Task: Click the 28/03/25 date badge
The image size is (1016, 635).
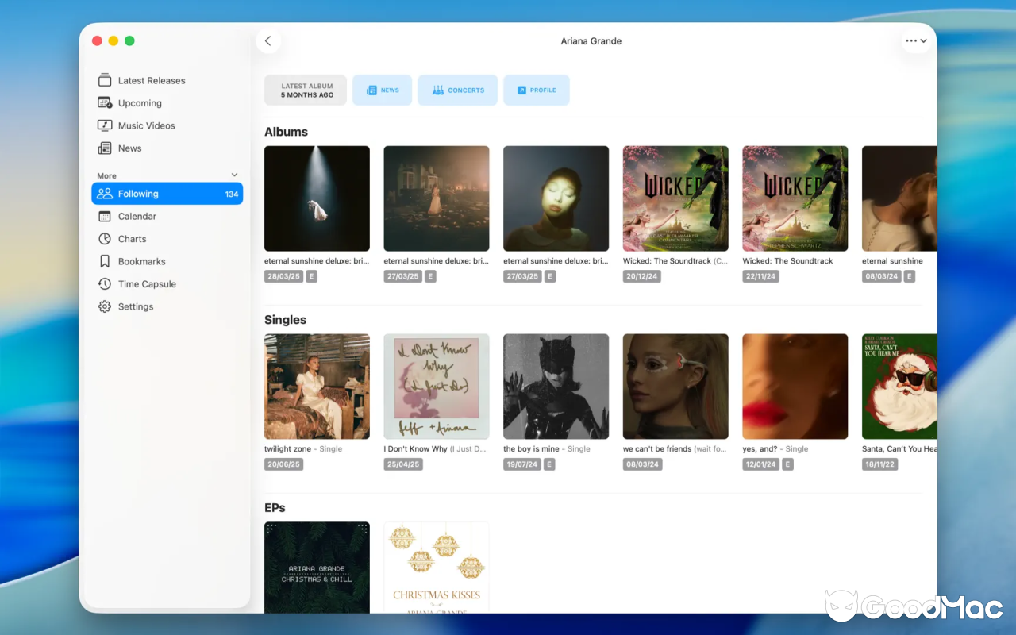Action: tap(283, 276)
